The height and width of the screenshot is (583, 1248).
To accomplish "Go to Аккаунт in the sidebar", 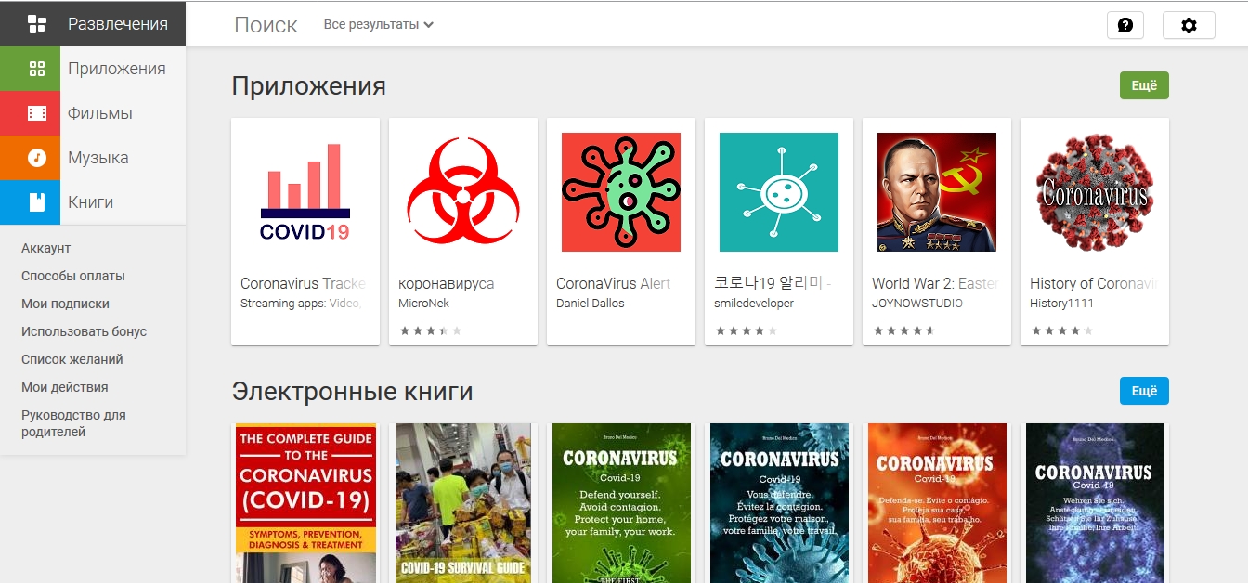I will point(46,248).
